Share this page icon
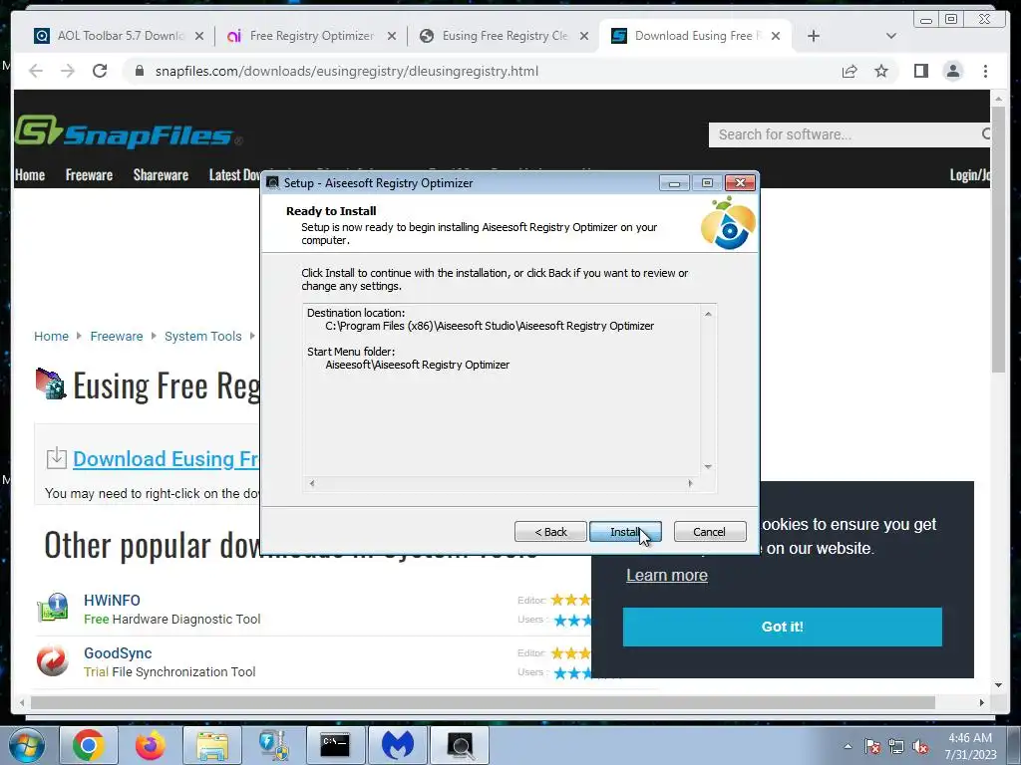This screenshot has width=1021, height=765. [x=850, y=71]
